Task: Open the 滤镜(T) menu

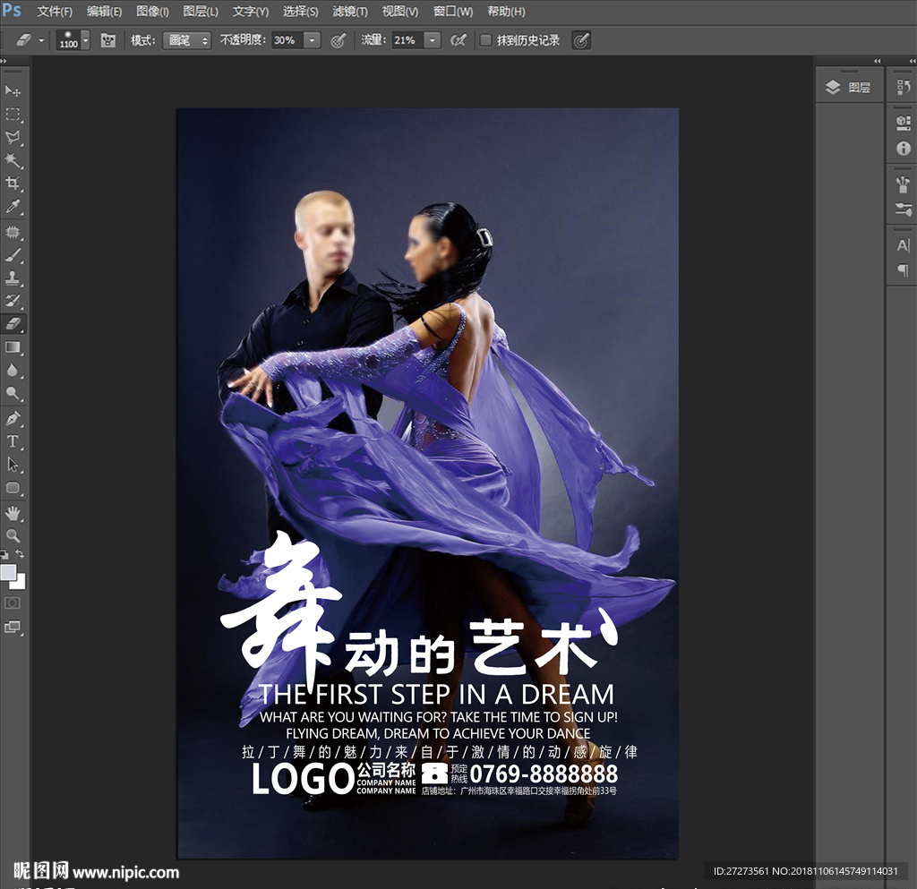Action: 350,12
